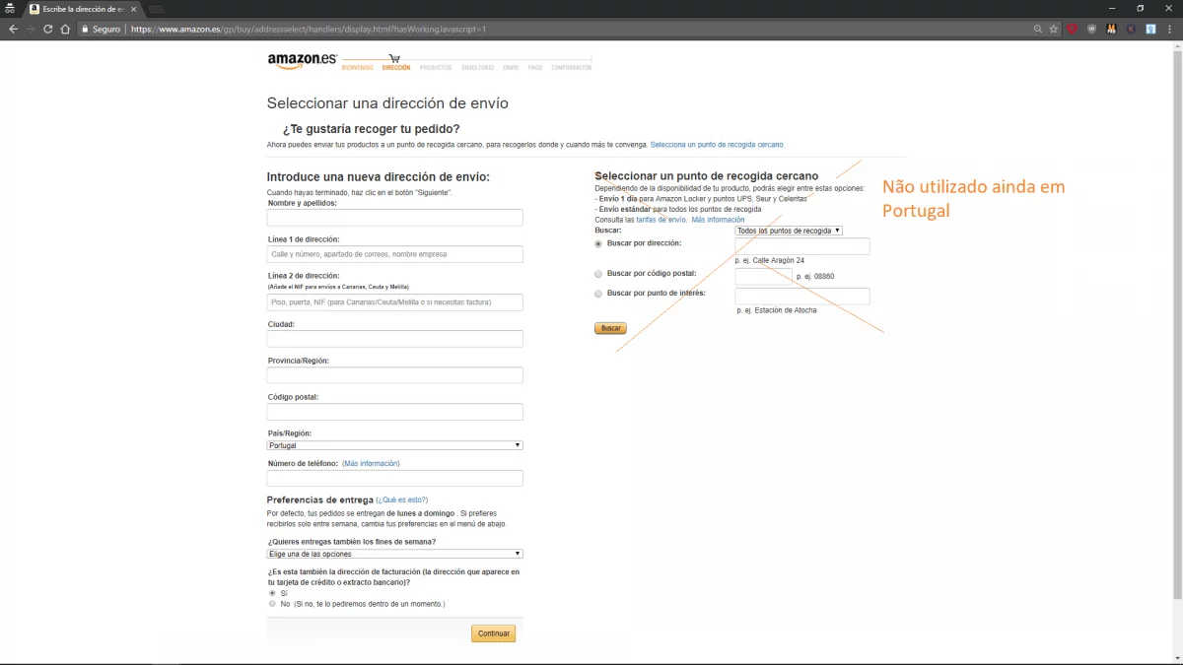Screen dimensions: 1183x665
Task: Open the blue lightbulb extension icon
Action: pyautogui.click(x=1148, y=29)
